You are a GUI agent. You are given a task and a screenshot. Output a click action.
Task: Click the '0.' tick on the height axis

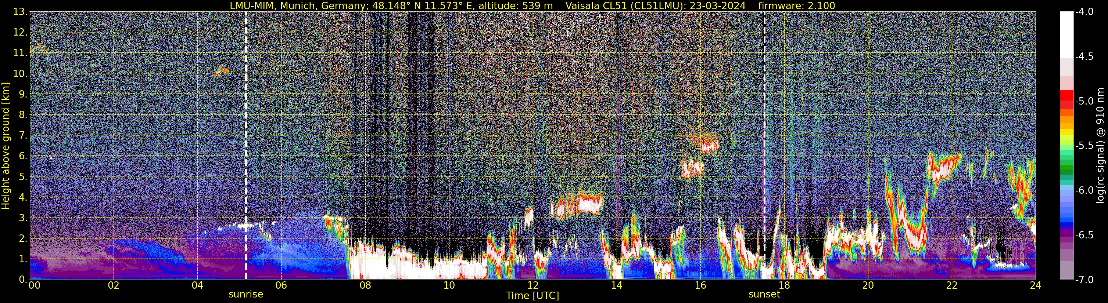23,280
